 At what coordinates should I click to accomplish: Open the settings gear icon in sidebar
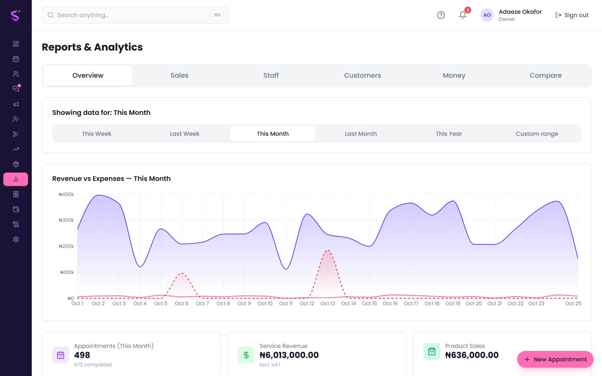[x=16, y=239]
